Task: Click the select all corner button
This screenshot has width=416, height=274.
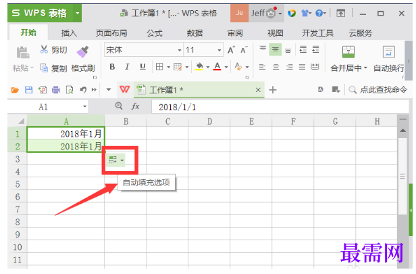Action: click(21, 121)
